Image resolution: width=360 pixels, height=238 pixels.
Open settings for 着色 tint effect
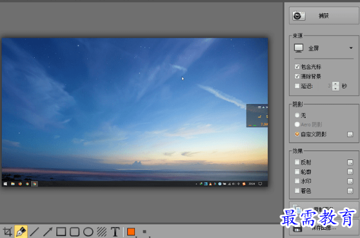(350, 191)
